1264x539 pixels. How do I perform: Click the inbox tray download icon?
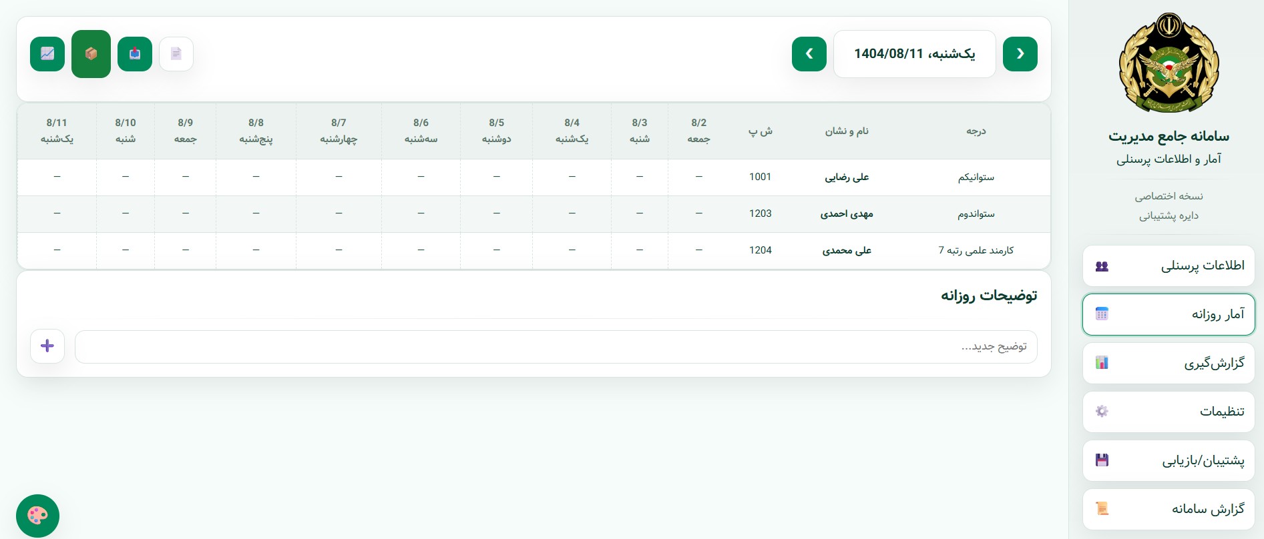click(135, 54)
